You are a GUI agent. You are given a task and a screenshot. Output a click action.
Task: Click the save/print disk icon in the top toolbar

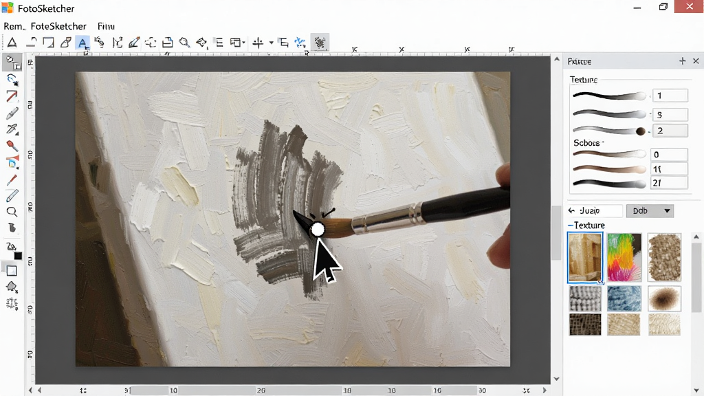click(168, 43)
